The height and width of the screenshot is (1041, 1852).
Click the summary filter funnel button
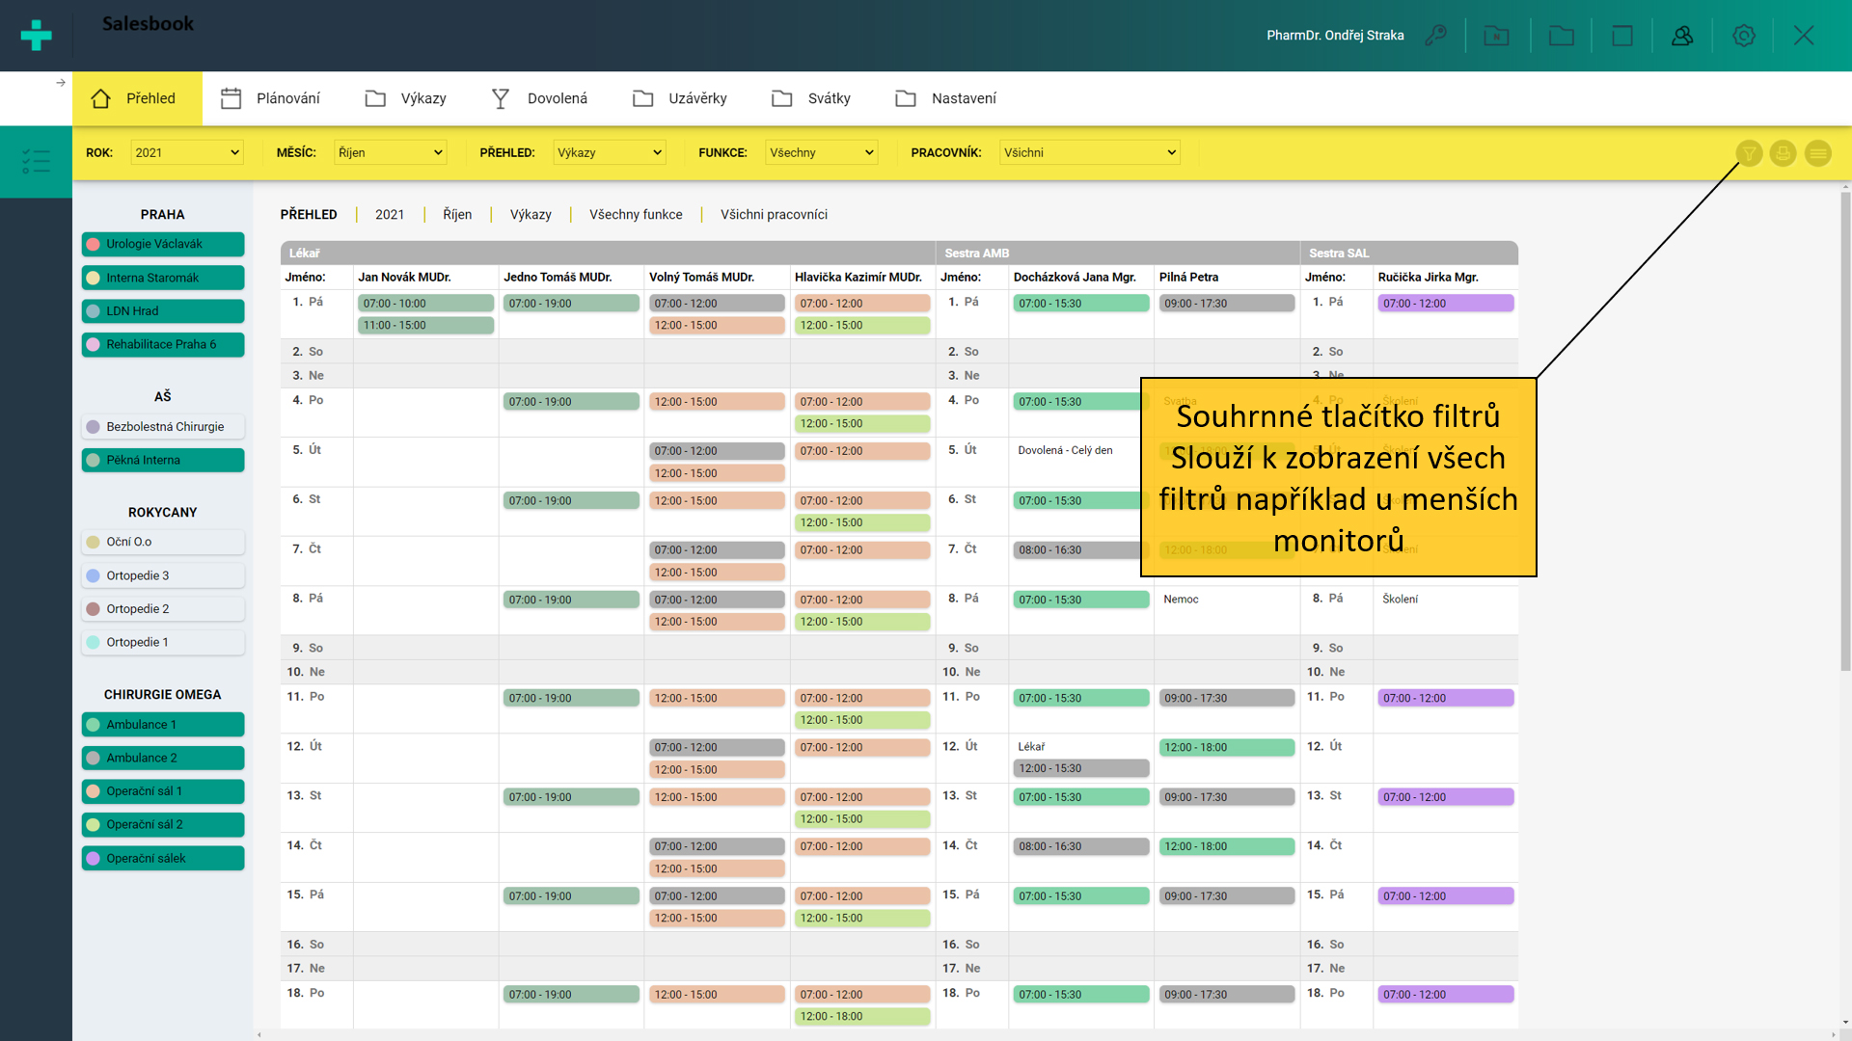[x=1749, y=153]
